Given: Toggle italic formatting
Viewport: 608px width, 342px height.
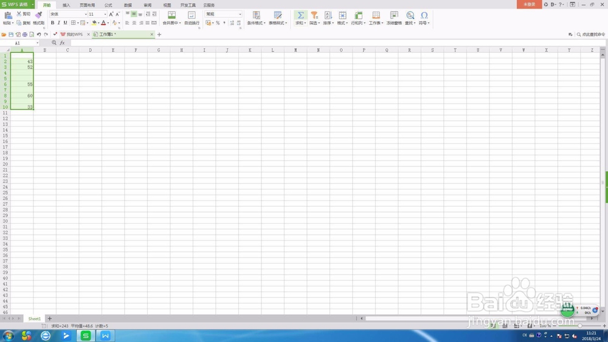Looking at the screenshot, I should (59, 23).
